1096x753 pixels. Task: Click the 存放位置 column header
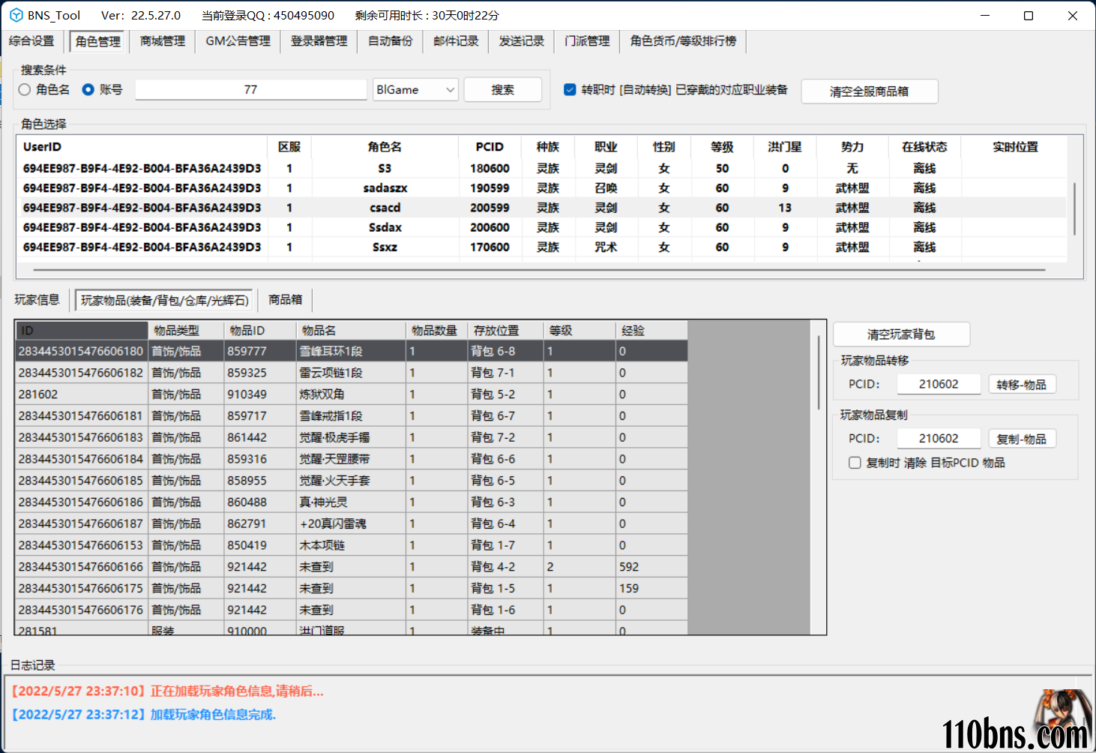(x=506, y=331)
